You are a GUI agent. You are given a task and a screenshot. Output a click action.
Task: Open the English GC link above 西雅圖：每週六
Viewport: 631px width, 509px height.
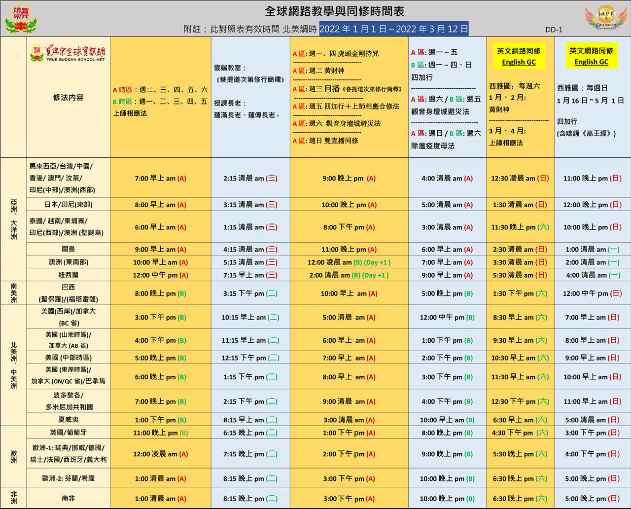point(519,62)
